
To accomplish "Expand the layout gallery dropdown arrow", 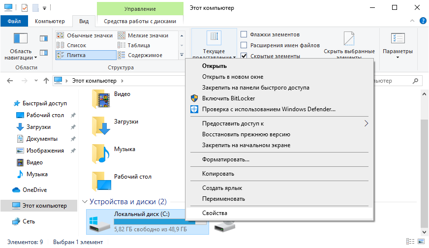I will pyautogui.click(x=182, y=55).
